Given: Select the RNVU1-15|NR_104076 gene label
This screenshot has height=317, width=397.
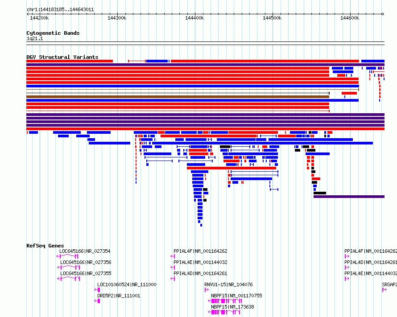Looking at the screenshot, I should tap(228, 284).
